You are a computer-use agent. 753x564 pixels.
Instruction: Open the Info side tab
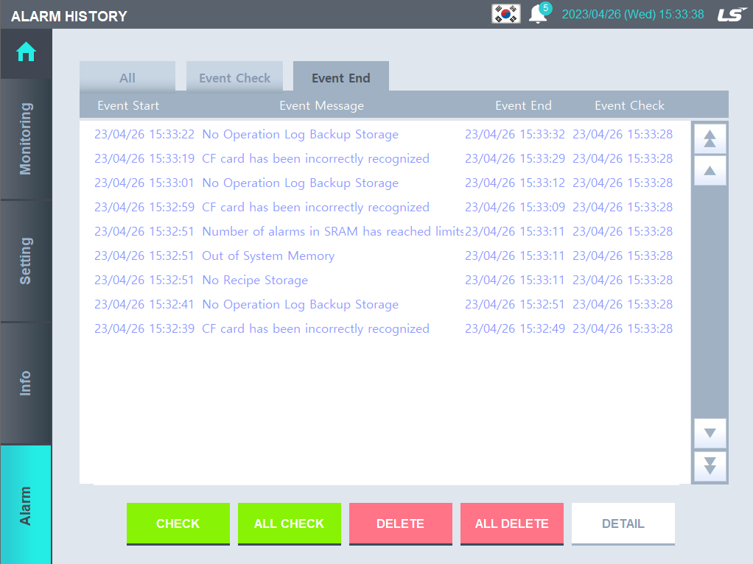click(26, 383)
